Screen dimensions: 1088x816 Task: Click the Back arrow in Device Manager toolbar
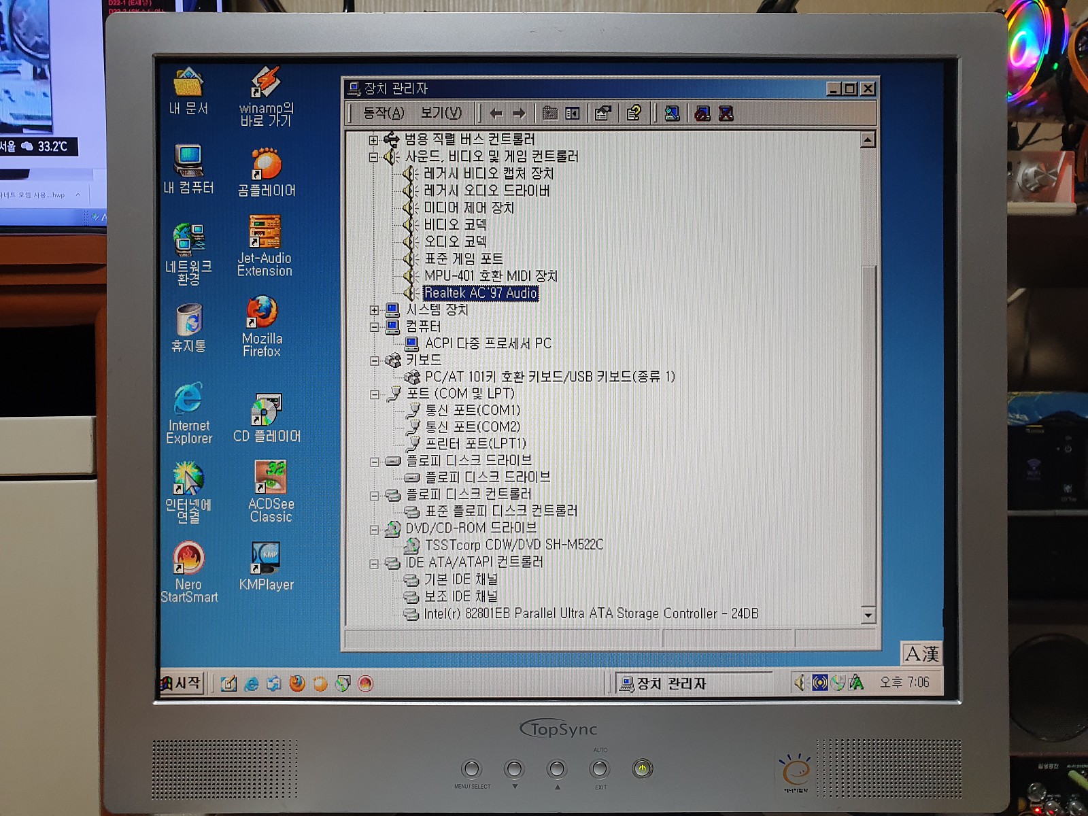tap(496, 114)
